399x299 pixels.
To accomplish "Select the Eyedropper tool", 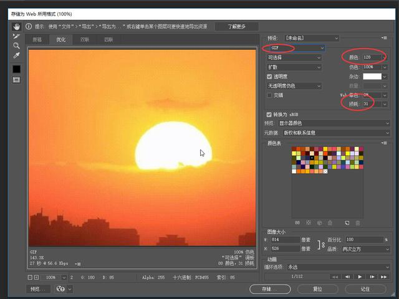I will click(17, 55).
